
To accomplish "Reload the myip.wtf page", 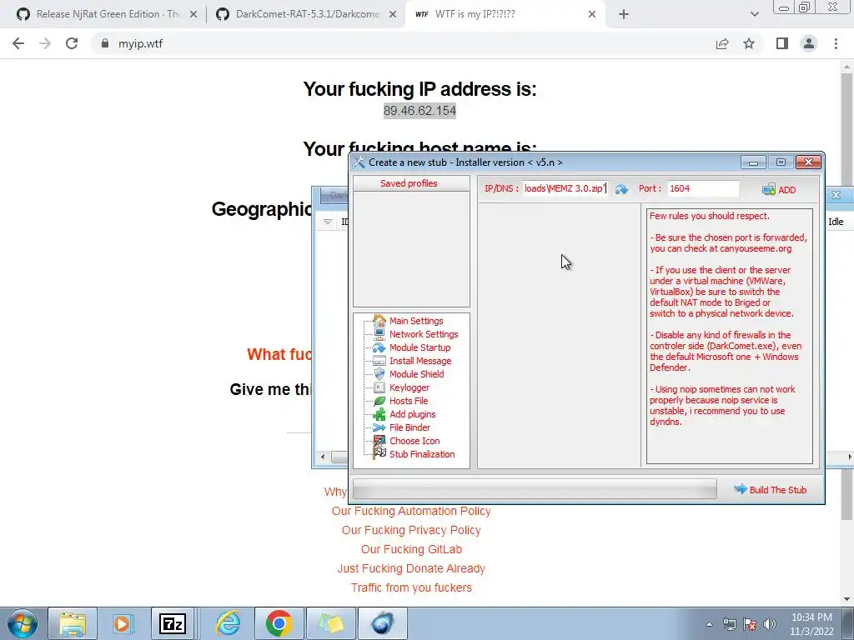I will coord(72,43).
